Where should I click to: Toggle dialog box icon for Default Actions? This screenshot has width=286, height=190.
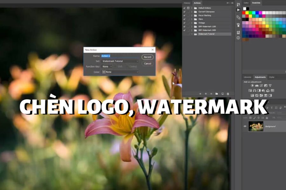[188, 8]
